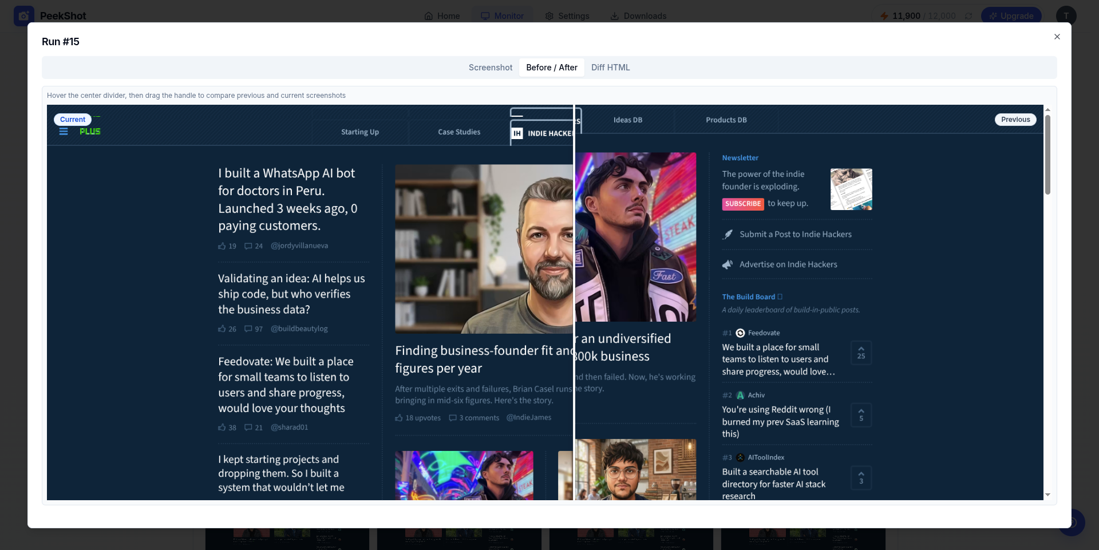Switch to the Screenshot tab
1099x550 pixels.
[x=491, y=68]
